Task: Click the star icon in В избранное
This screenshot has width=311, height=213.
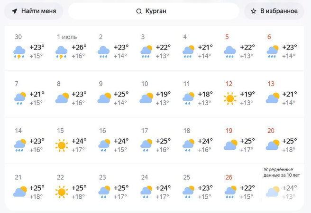Action: click(254, 11)
